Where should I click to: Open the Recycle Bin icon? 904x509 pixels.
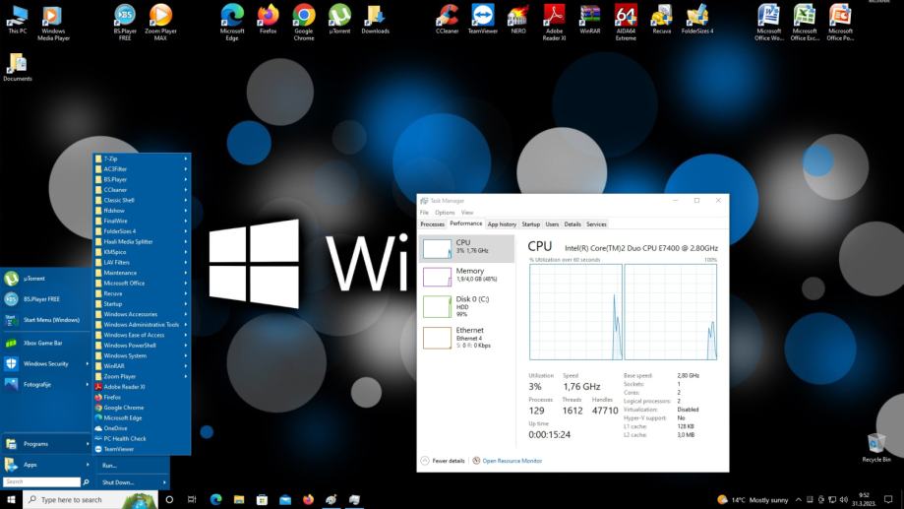(x=875, y=445)
